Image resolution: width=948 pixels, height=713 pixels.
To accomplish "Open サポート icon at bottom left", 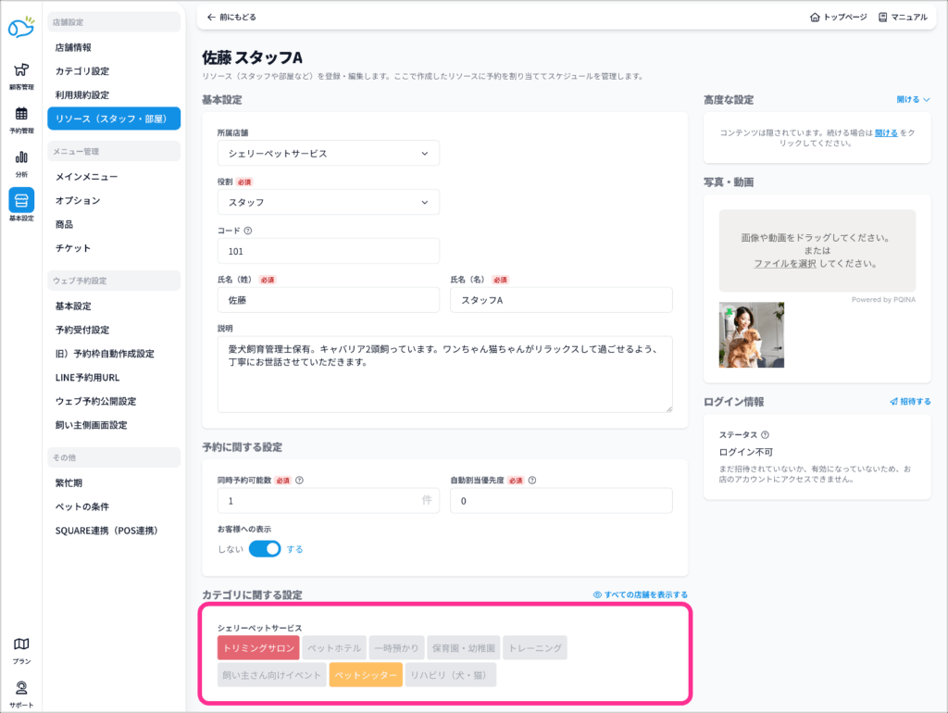I will pyautogui.click(x=20, y=692).
